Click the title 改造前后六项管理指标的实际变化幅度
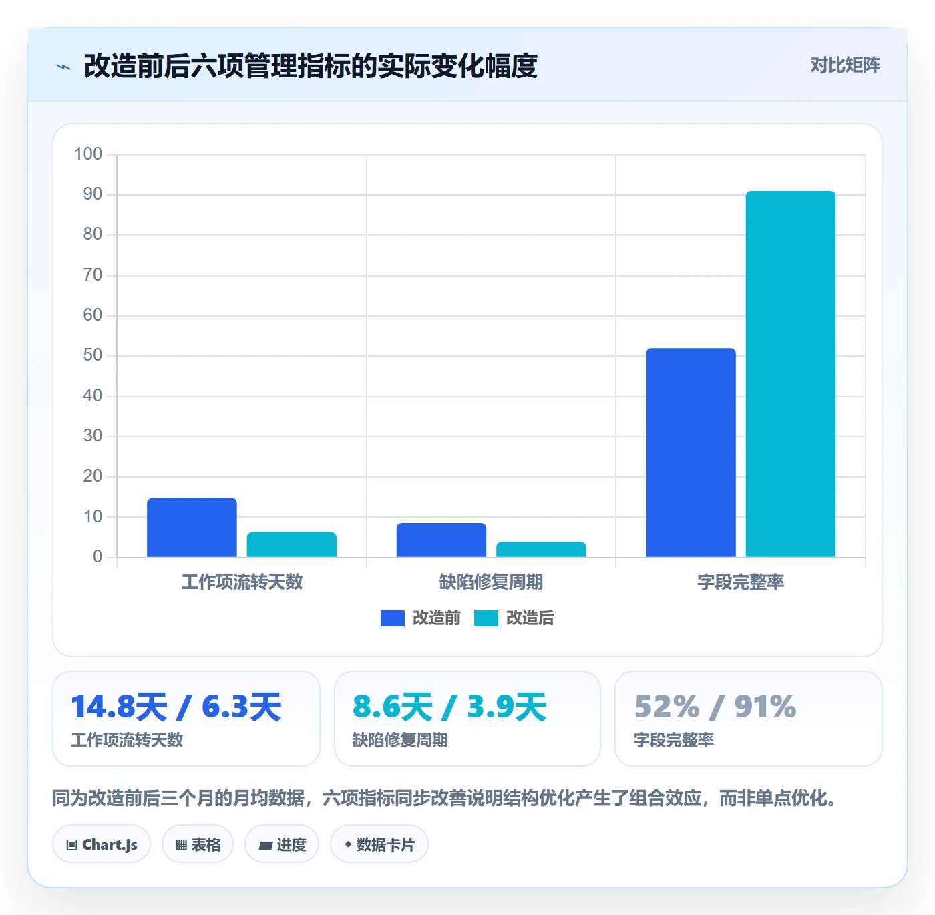This screenshot has height=915, width=935. [311, 66]
